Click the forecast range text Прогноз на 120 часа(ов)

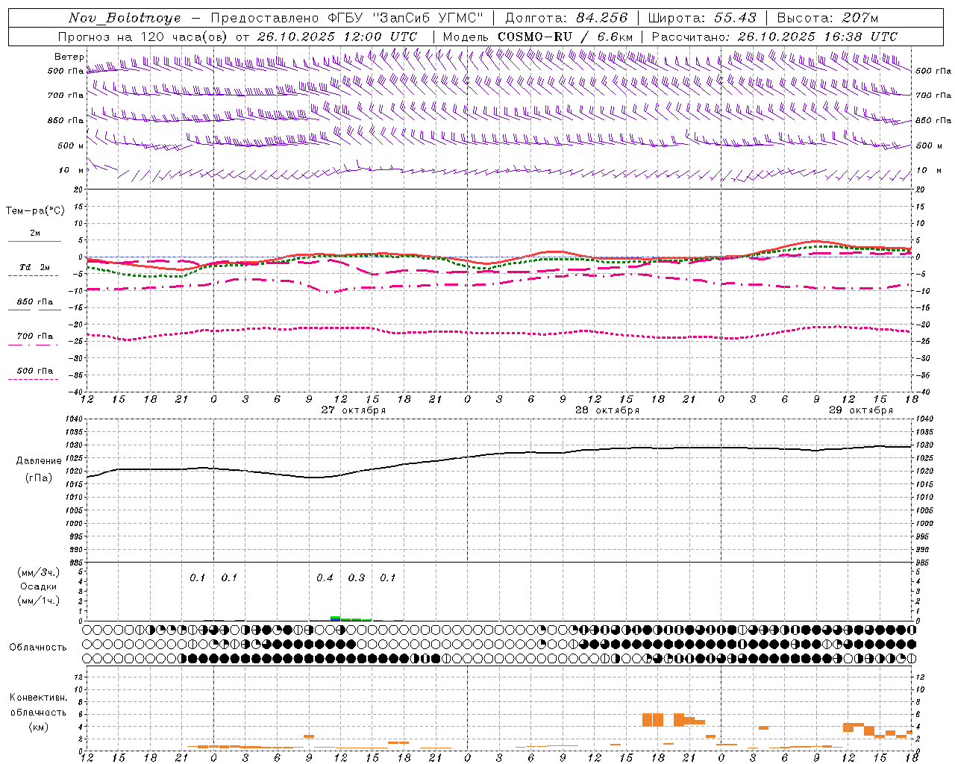(143, 37)
